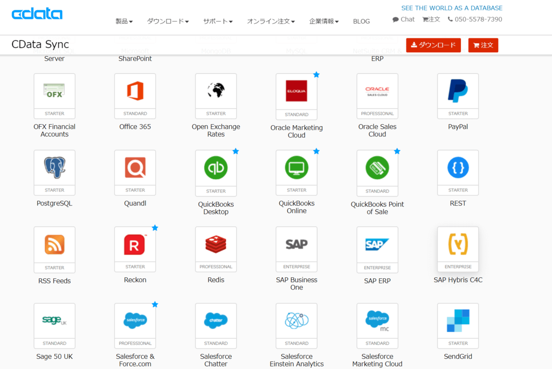Click the SAP Hybris C4C name link
Image resolution: width=552 pixels, height=369 pixels.
[x=458, y=280]
